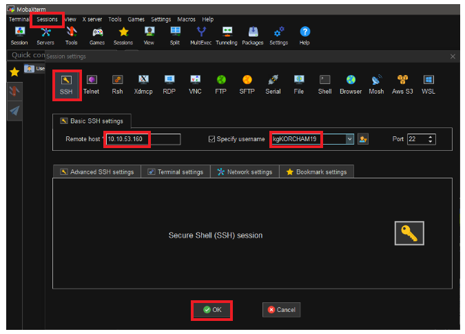Close the Session settings dialog
The image size is (465, 334).
[x=453, y=56]
